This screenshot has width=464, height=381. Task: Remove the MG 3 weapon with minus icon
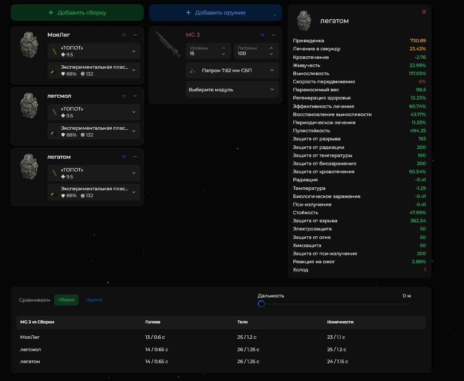click(274, 35)
